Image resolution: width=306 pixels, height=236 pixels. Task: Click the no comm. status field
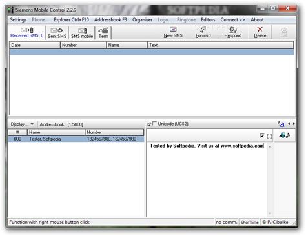click(x=227, y=222)
